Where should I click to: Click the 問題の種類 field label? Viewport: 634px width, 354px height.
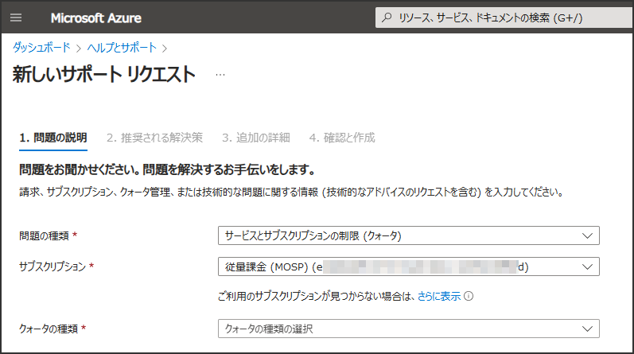tap(44, 235)
